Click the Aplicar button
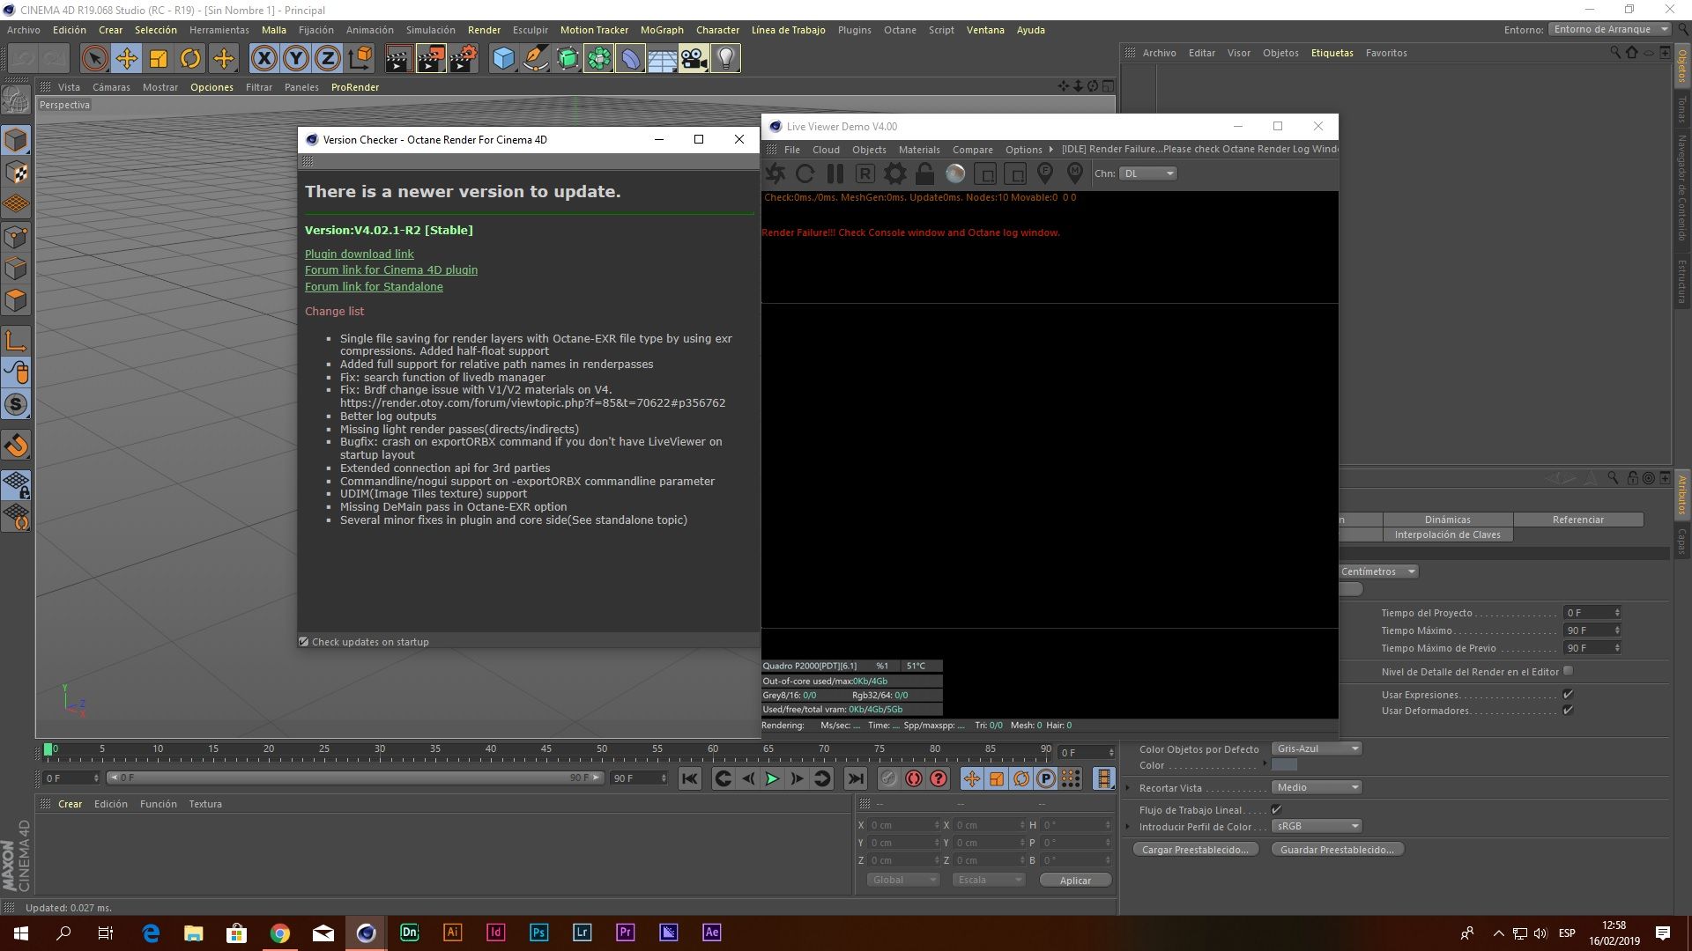Viewport: 1692px width, 951px height. tap(1075, 881)
